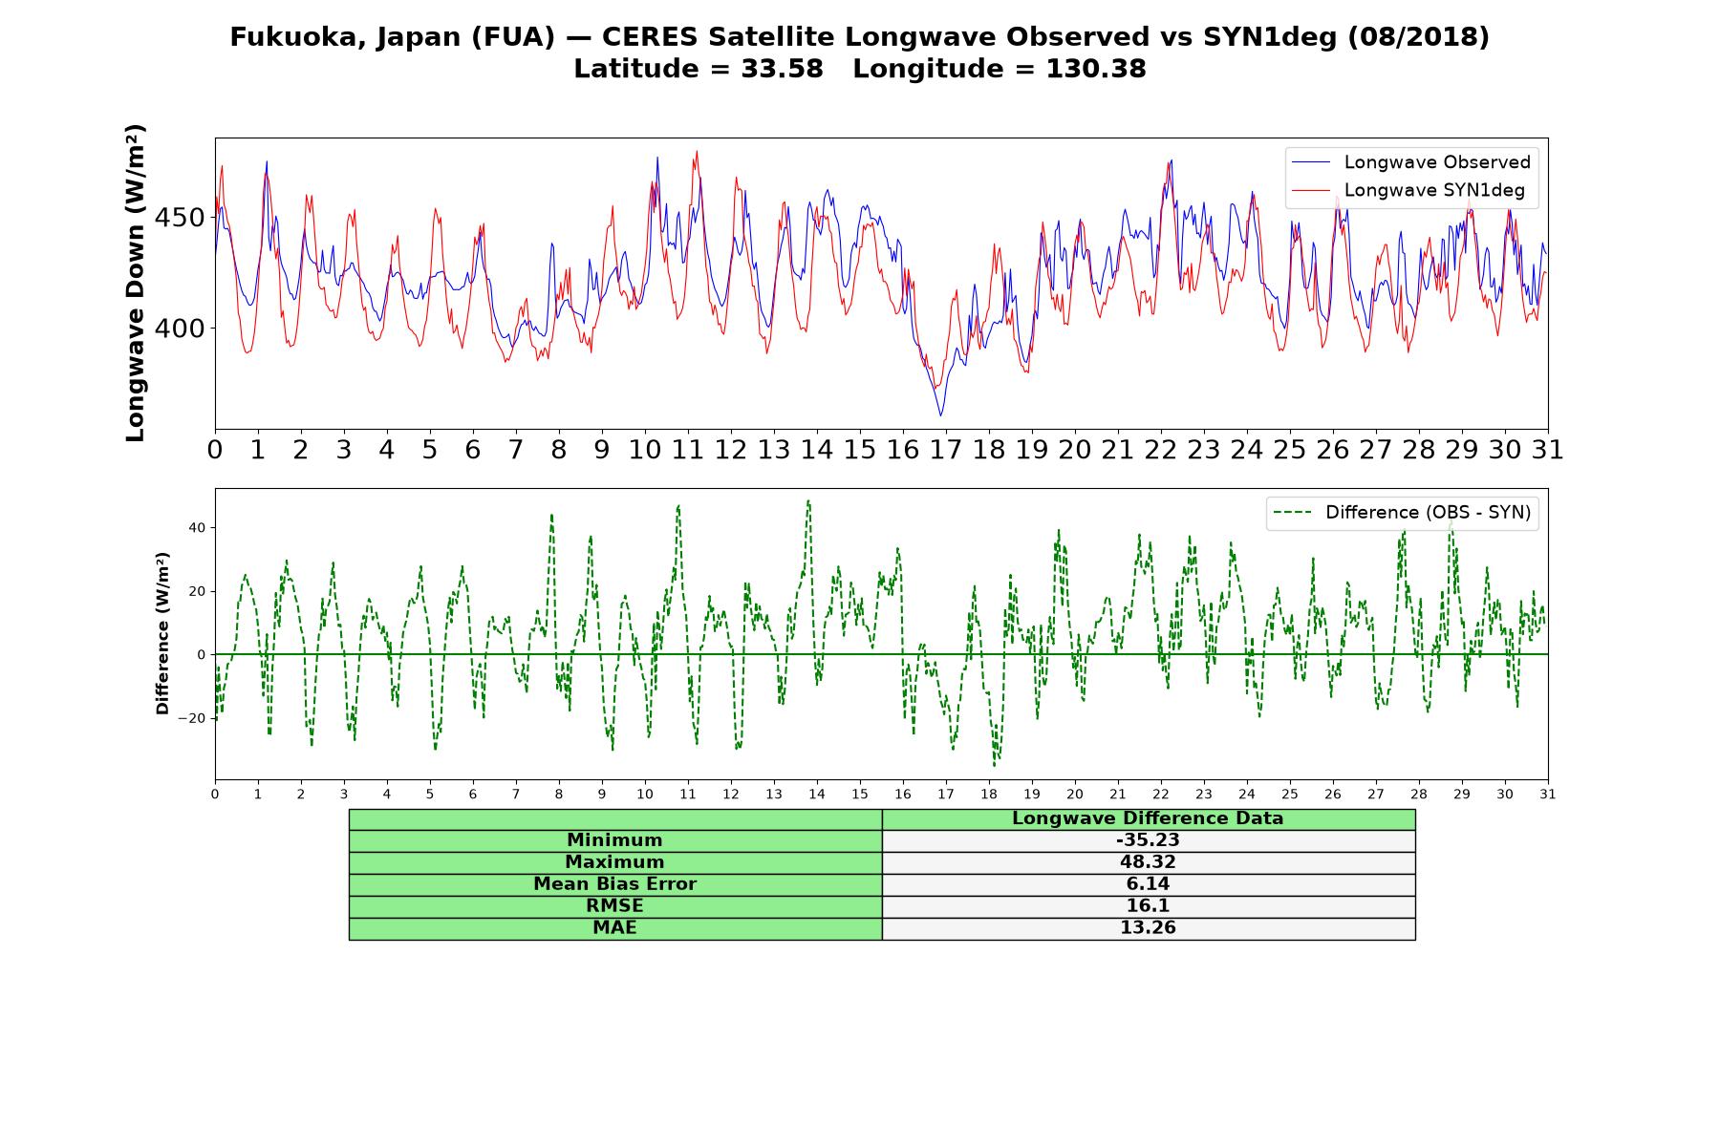The height and width of the screenshot is (1146, 1720).
Task: Click the Longwave Difference Data header cell
Action: coord(1149,818)
